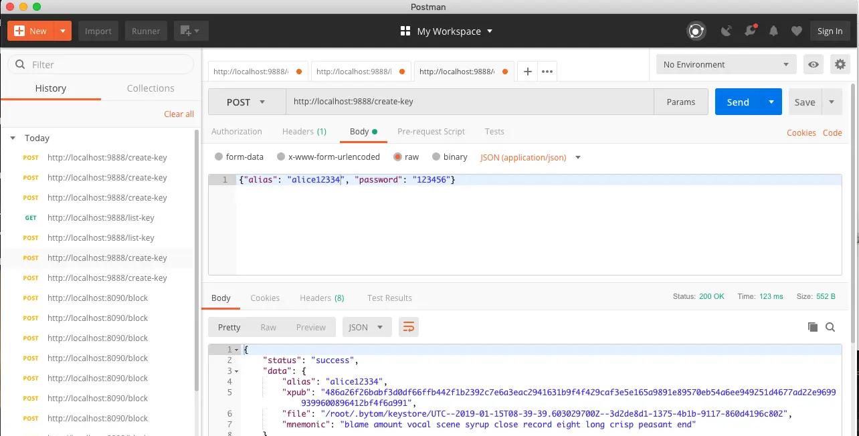Image resolution: width=859 pixels, height=436 pixels.
Task: Select the form-data radio button
Action: coord(219,157)
